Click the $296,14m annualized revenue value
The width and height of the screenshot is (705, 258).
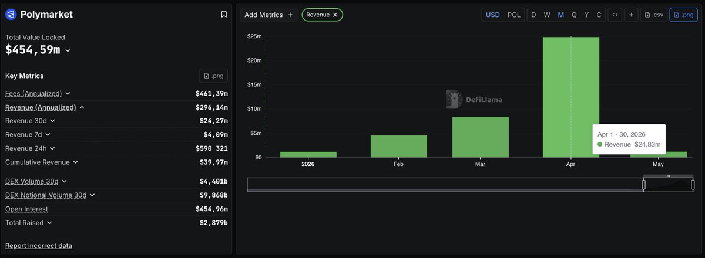[211, 107]
